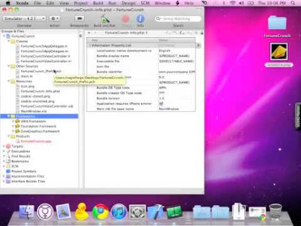Click the red Tasks stop icon

[x=125, y=19]
